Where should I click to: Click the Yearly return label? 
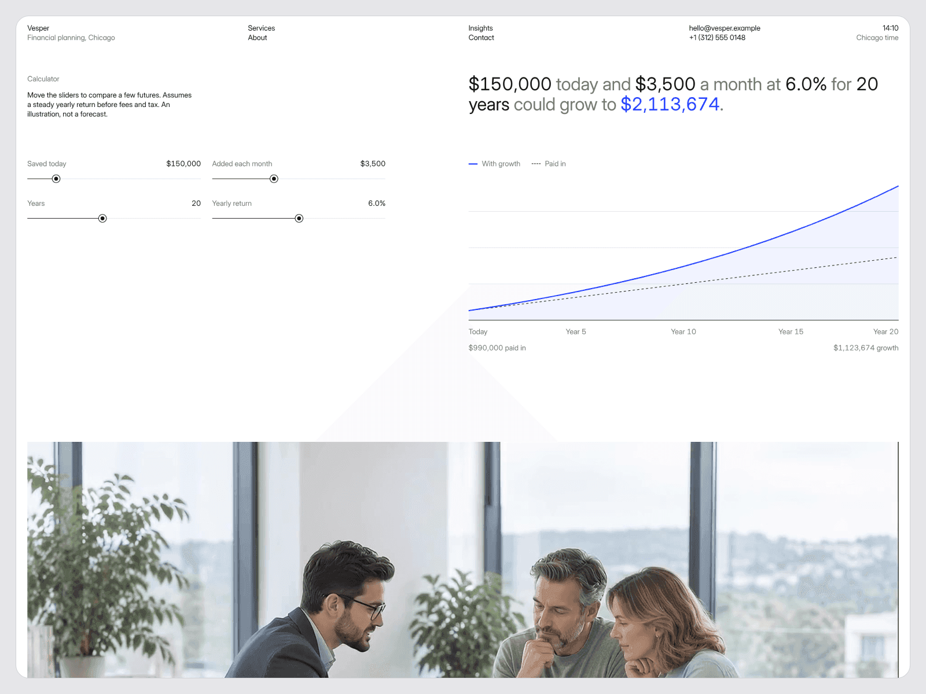[232, 203]
